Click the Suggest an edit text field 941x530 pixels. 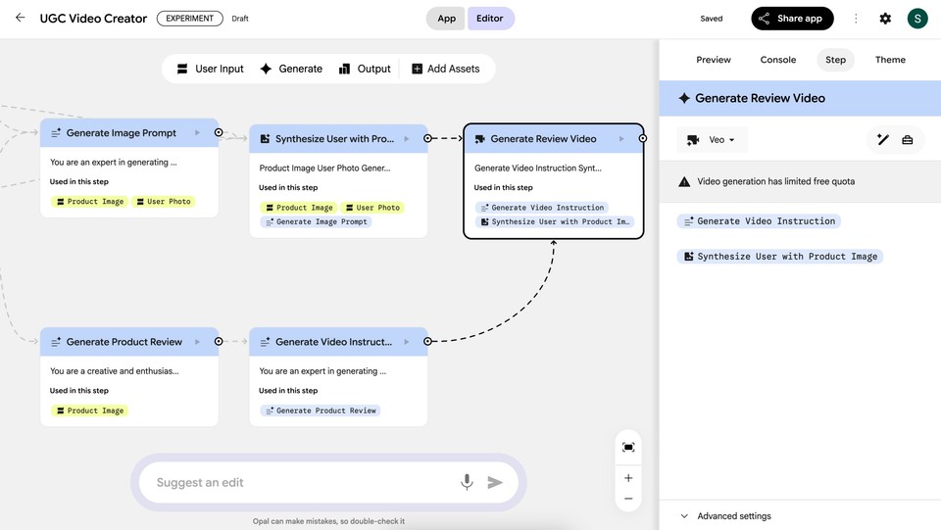[x=294, y=482]
